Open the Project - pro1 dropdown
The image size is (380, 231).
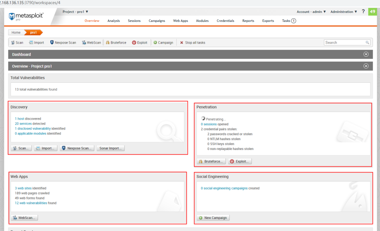click(x=75, y=12)
